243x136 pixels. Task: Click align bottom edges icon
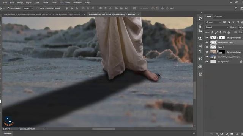[77, 8]
